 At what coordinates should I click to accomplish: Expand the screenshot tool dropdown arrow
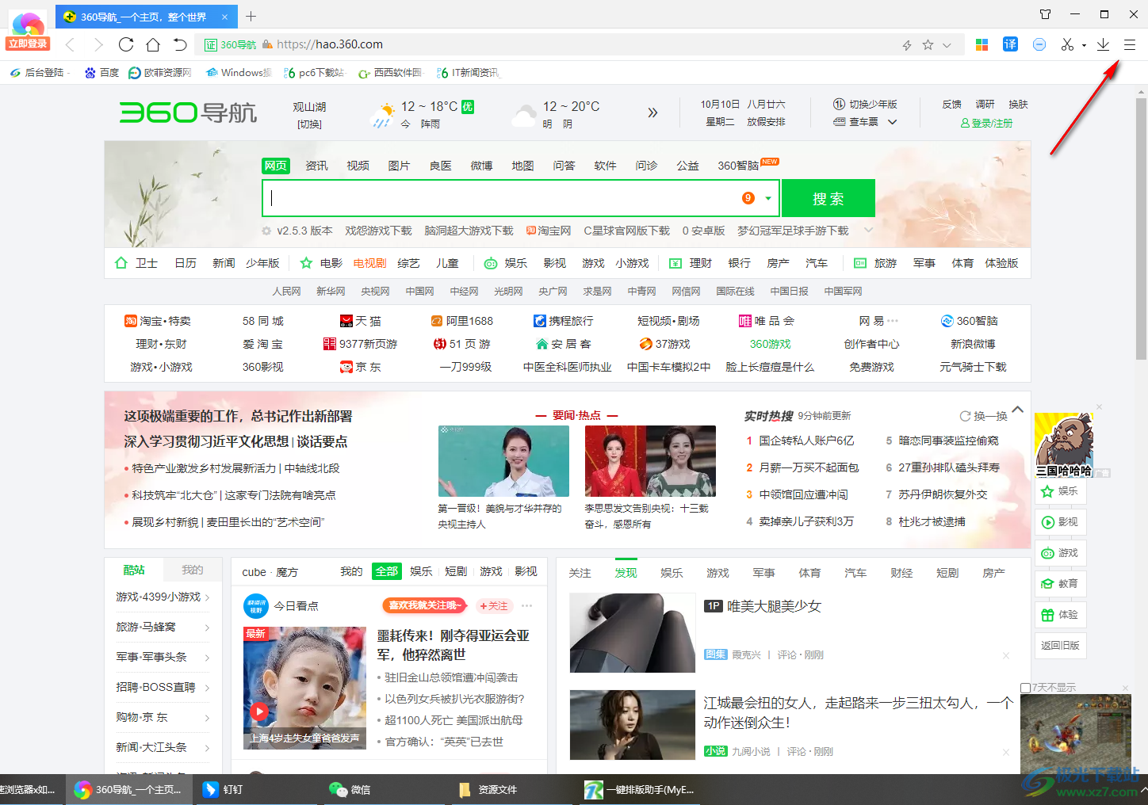coord(1084,45)
